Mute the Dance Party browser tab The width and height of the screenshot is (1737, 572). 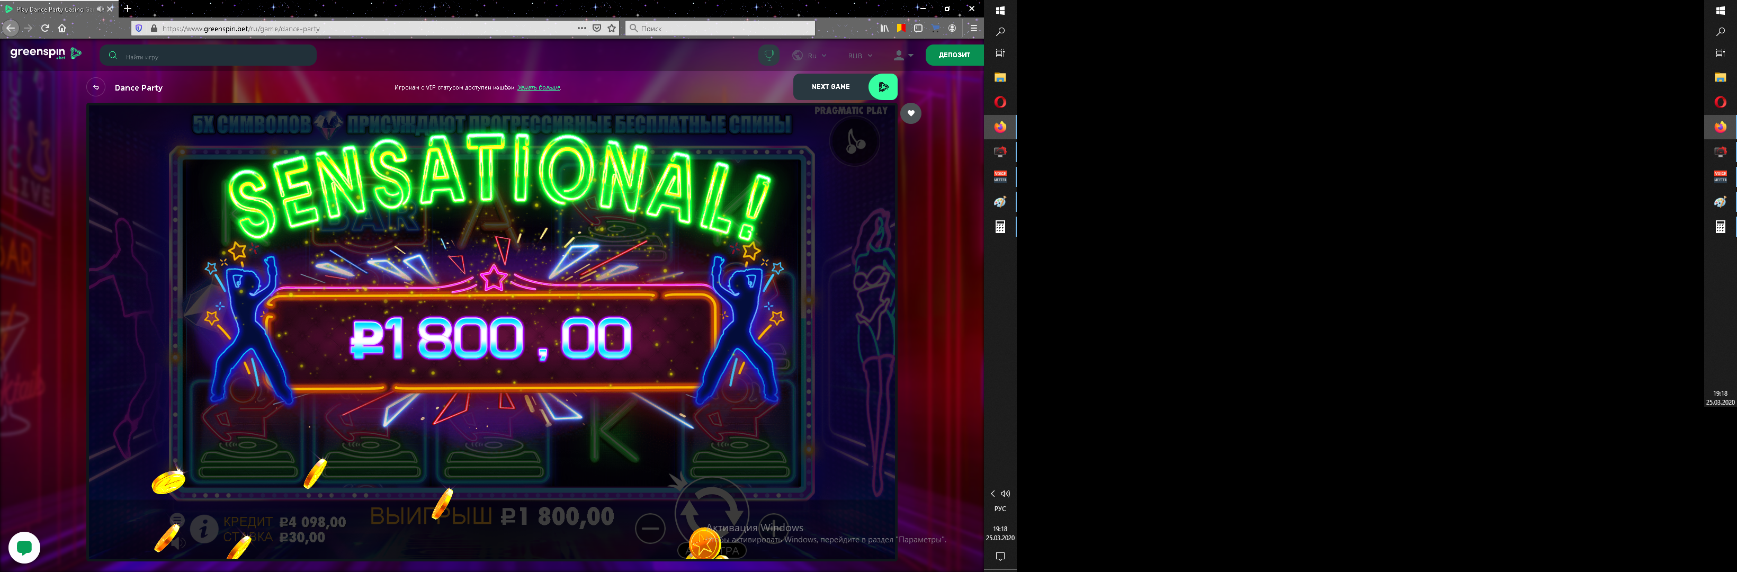tap(100, 9)
